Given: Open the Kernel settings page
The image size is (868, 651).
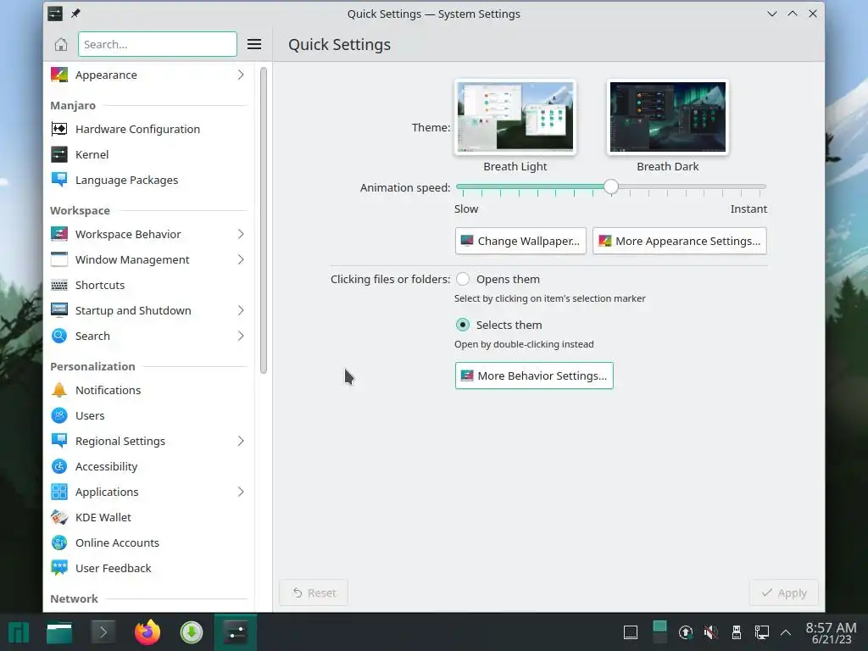Looking at the screenshot, I should tap(149, 154).
